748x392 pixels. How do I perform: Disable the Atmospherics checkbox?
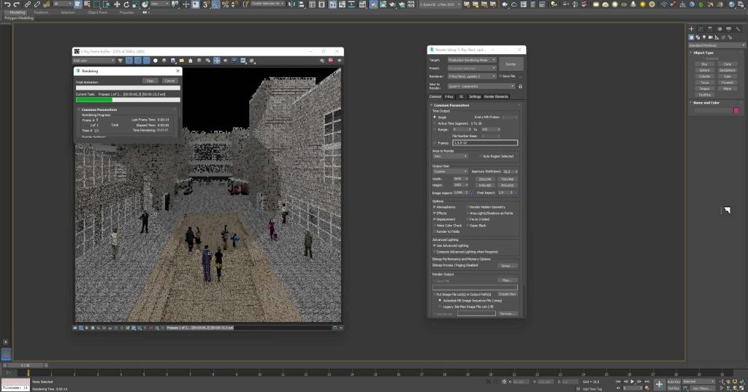click(435, 207)
